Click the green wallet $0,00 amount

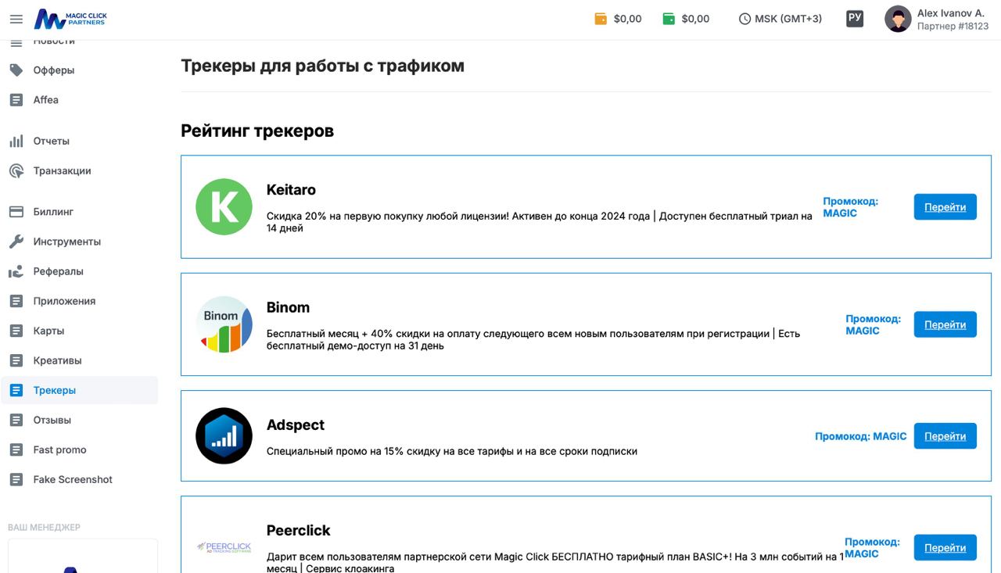click(695, 19)
